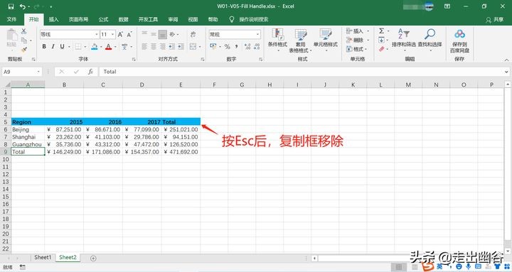Click the Format Painter brush icon
The height and width of the screenshot is (272, 512).
24,49
